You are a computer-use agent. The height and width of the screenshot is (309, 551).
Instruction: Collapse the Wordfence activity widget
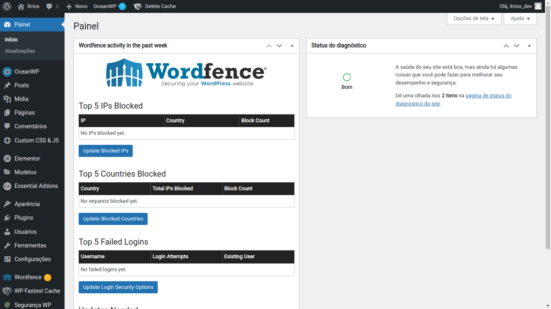[x=292, y=45]
